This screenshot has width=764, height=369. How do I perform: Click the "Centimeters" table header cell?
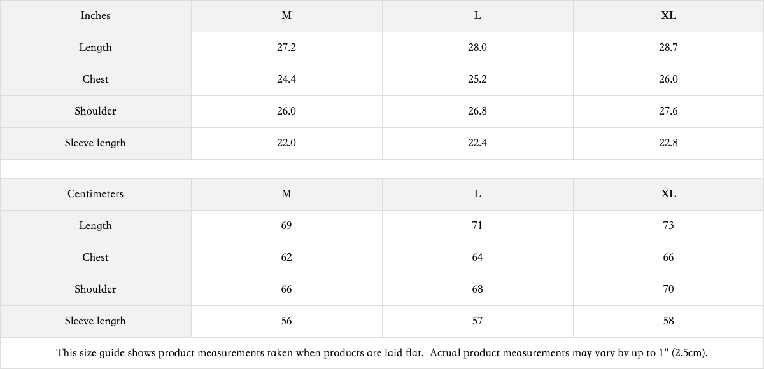coord(95,194)
